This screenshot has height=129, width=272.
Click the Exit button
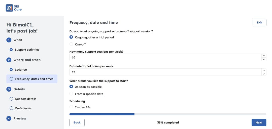pos(259,23)
